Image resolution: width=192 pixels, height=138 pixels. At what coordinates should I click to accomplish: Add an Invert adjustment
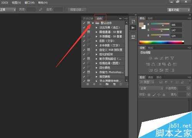(151, 70)
